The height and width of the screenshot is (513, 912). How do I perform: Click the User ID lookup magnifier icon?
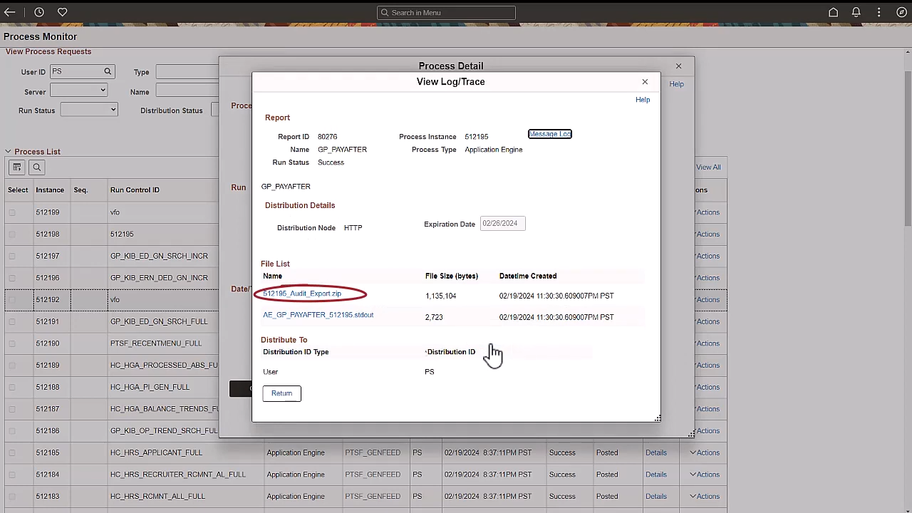pyautogui.click(x=107, y=71)
